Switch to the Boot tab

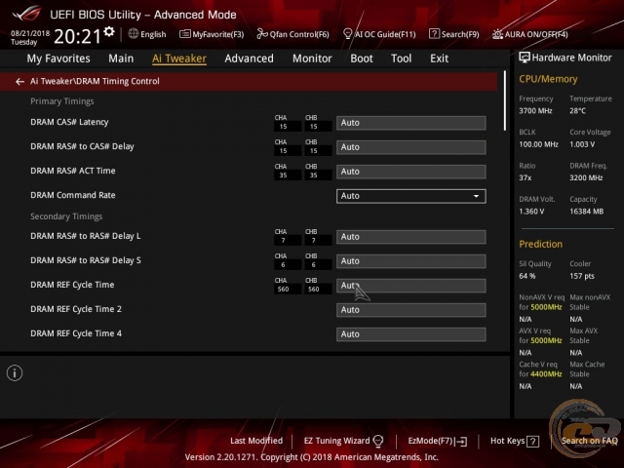click(x=362, y=58)
